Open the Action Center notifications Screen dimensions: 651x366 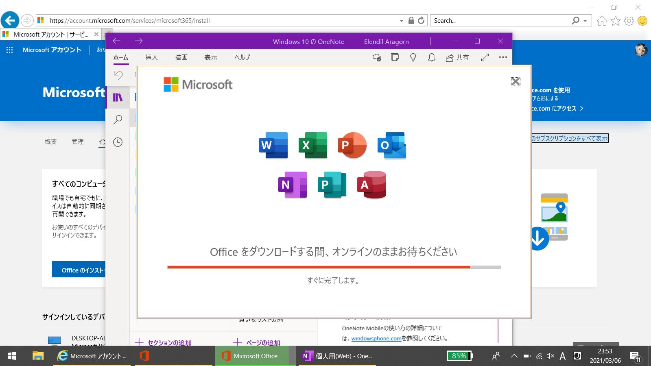coord(636,357)
